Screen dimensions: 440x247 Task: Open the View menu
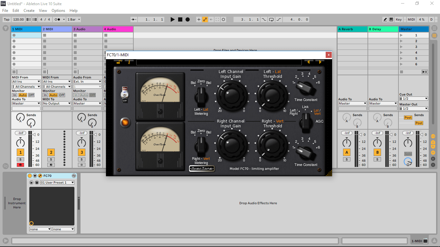(x=43, y=11)
